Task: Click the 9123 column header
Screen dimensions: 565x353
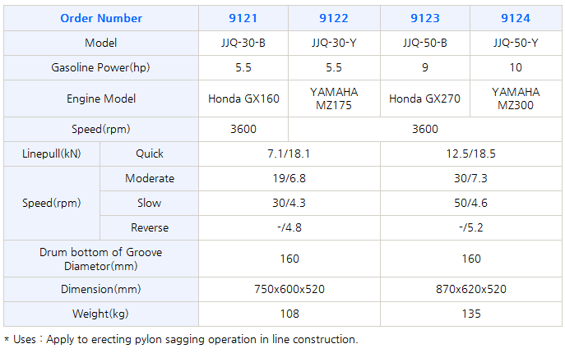Action: click(x=424, y=18)
